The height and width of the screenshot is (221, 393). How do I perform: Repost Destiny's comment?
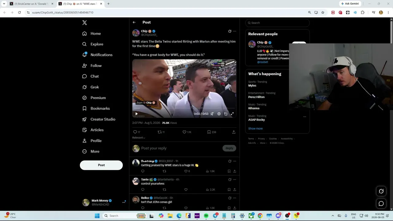point(164,171)
